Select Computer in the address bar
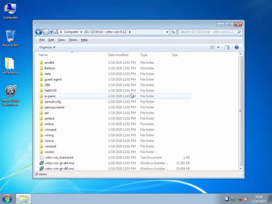 (71, 32)
